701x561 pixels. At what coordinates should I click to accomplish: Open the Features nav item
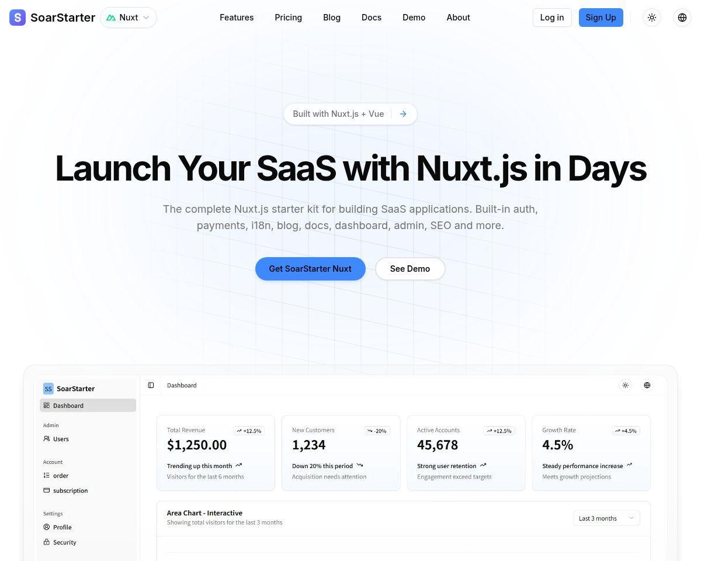click(237, 18)
